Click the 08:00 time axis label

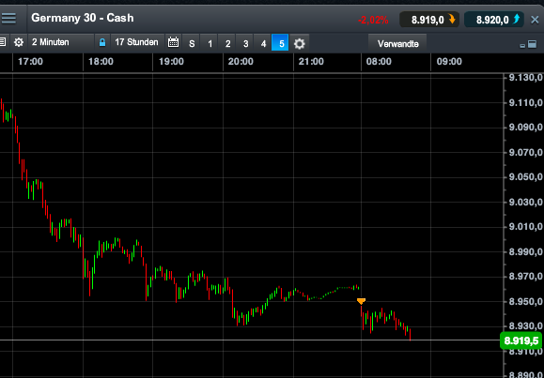[379, 62]
